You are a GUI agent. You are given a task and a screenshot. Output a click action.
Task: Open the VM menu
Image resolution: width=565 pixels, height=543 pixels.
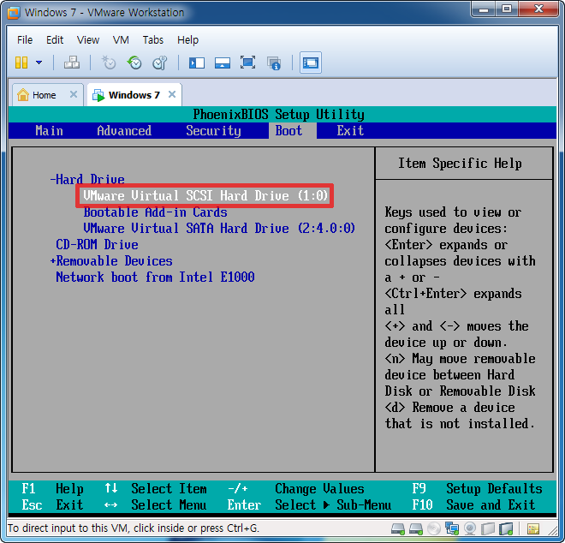click(121, 39)
